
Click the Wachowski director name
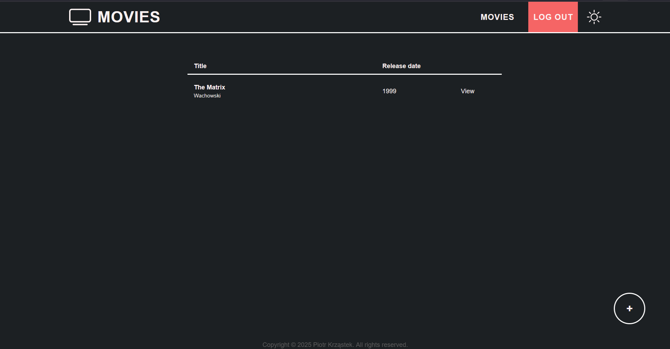[207, 96]
